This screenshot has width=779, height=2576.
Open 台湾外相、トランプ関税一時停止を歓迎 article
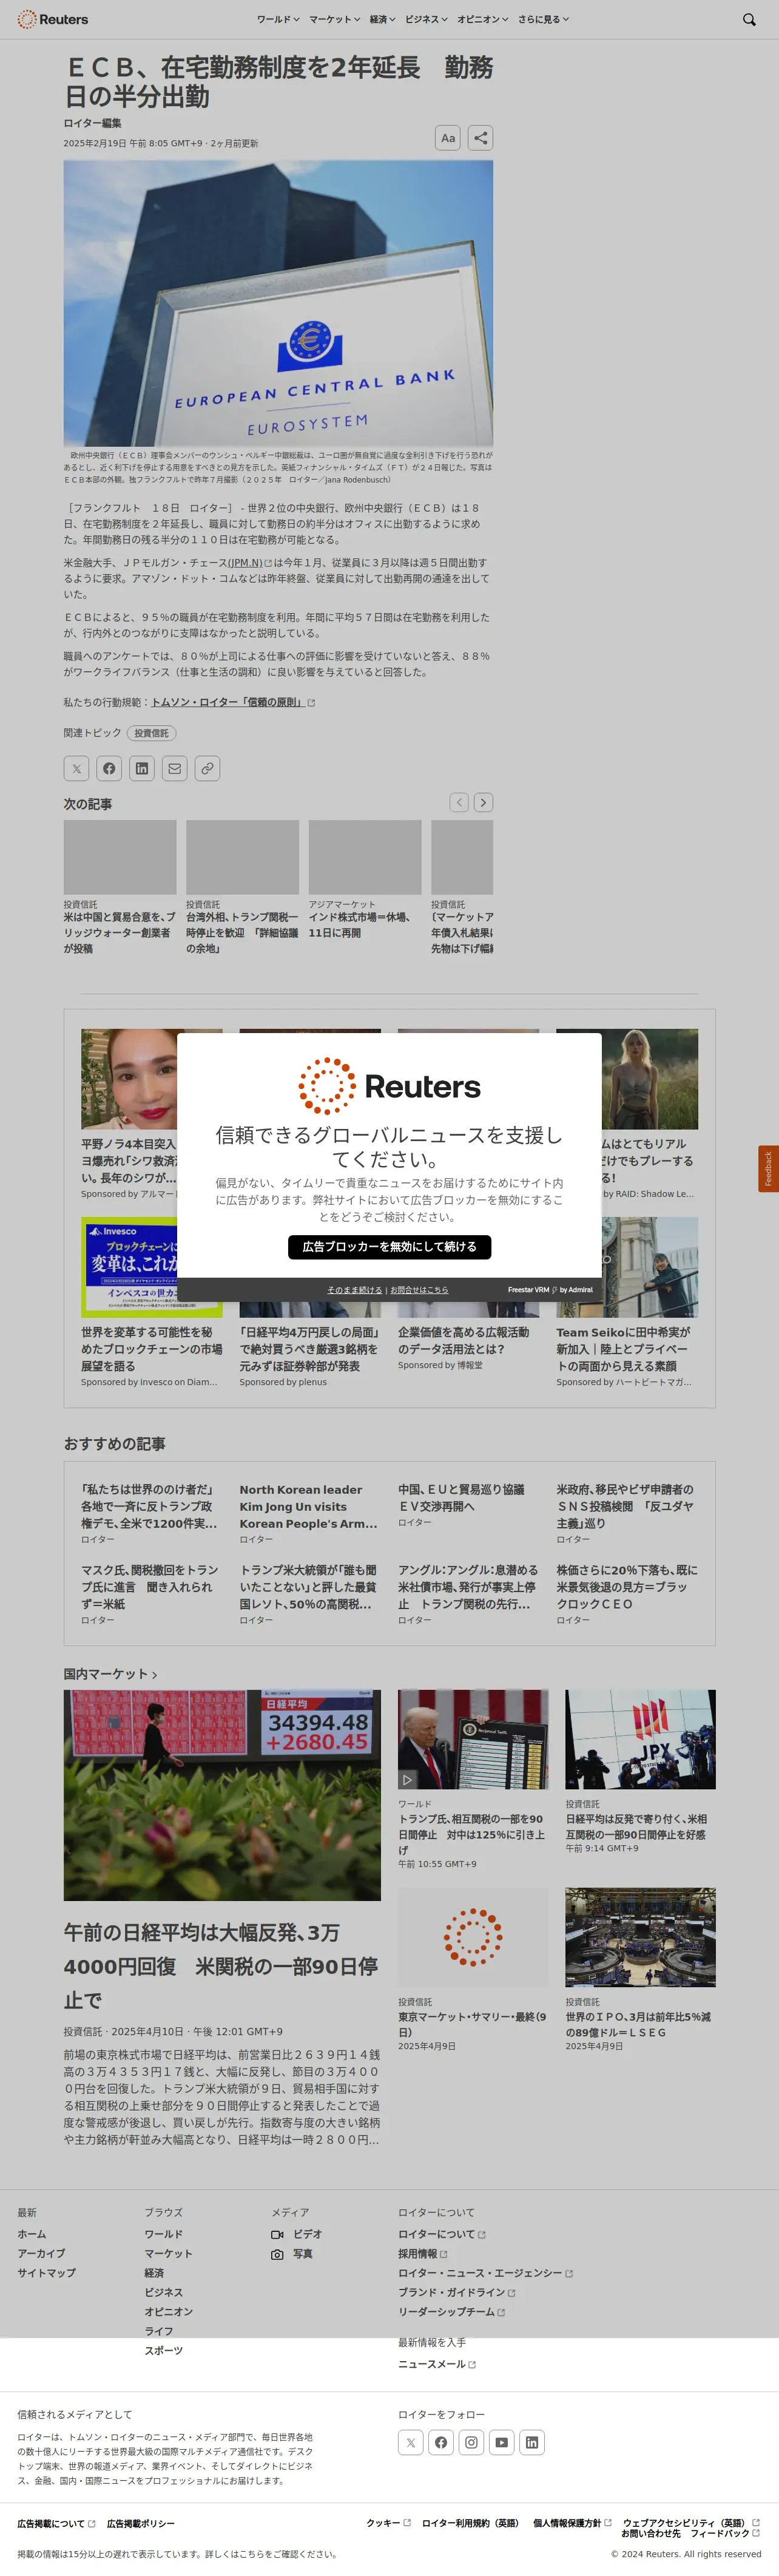[242, 932]
